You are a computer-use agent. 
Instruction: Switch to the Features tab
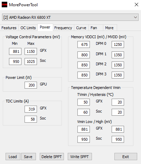[9, 28]
